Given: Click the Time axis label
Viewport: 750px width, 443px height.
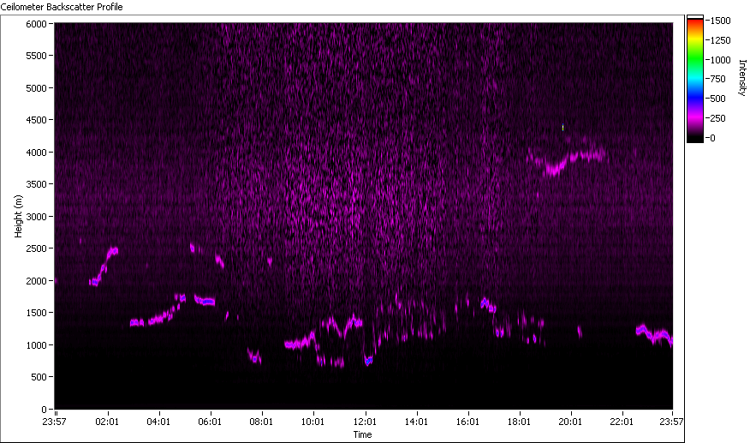Looking at the screenshot, I should click(x=362, y=434).
